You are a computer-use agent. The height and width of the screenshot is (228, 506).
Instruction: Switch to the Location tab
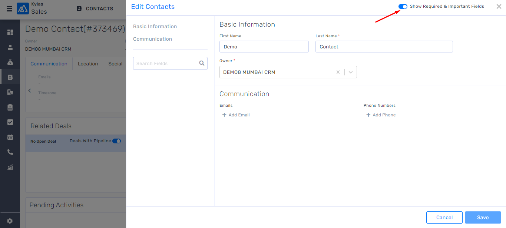(88, 64)
